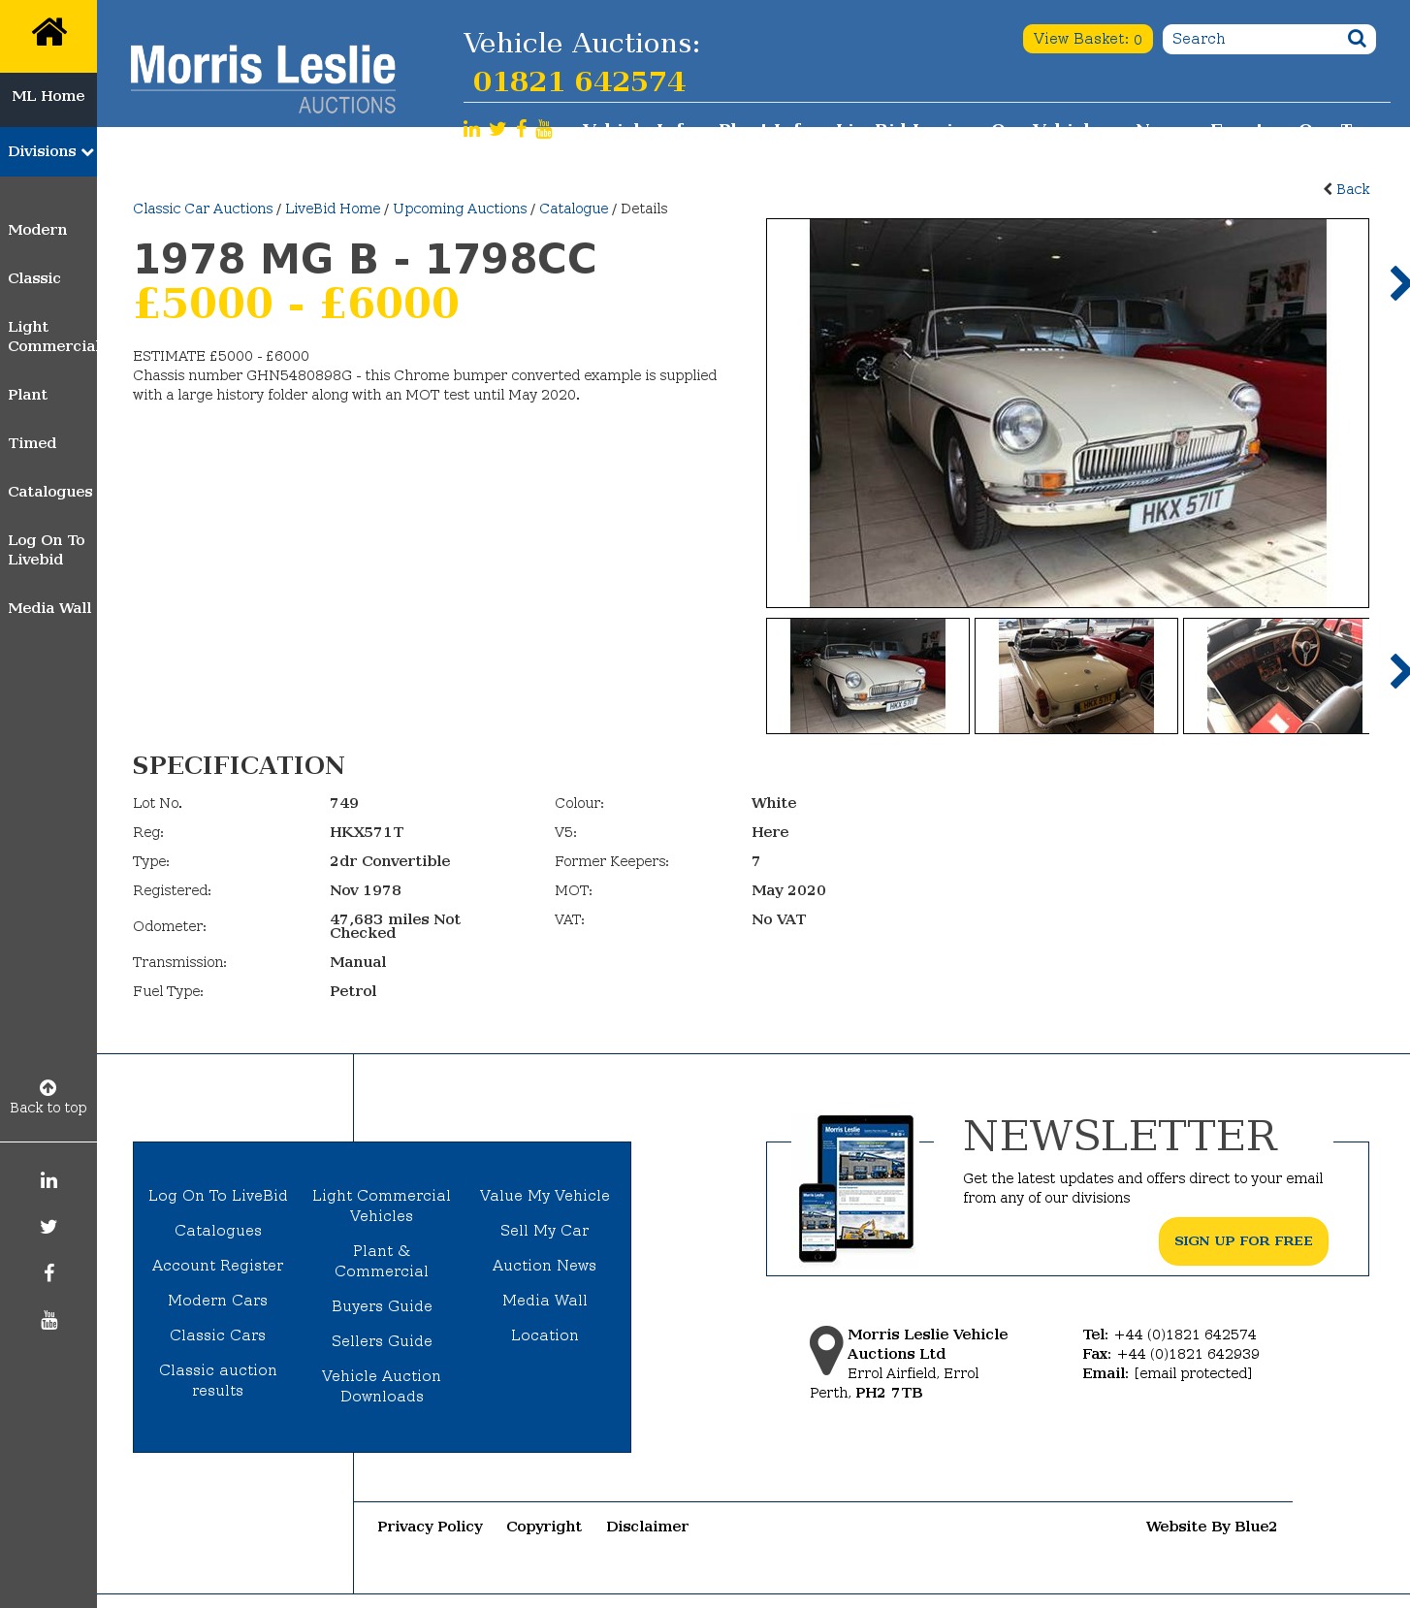Click the 01821 642574 phone number
This screenshot has height=1608, width=1410.
(x=579, y=81)
